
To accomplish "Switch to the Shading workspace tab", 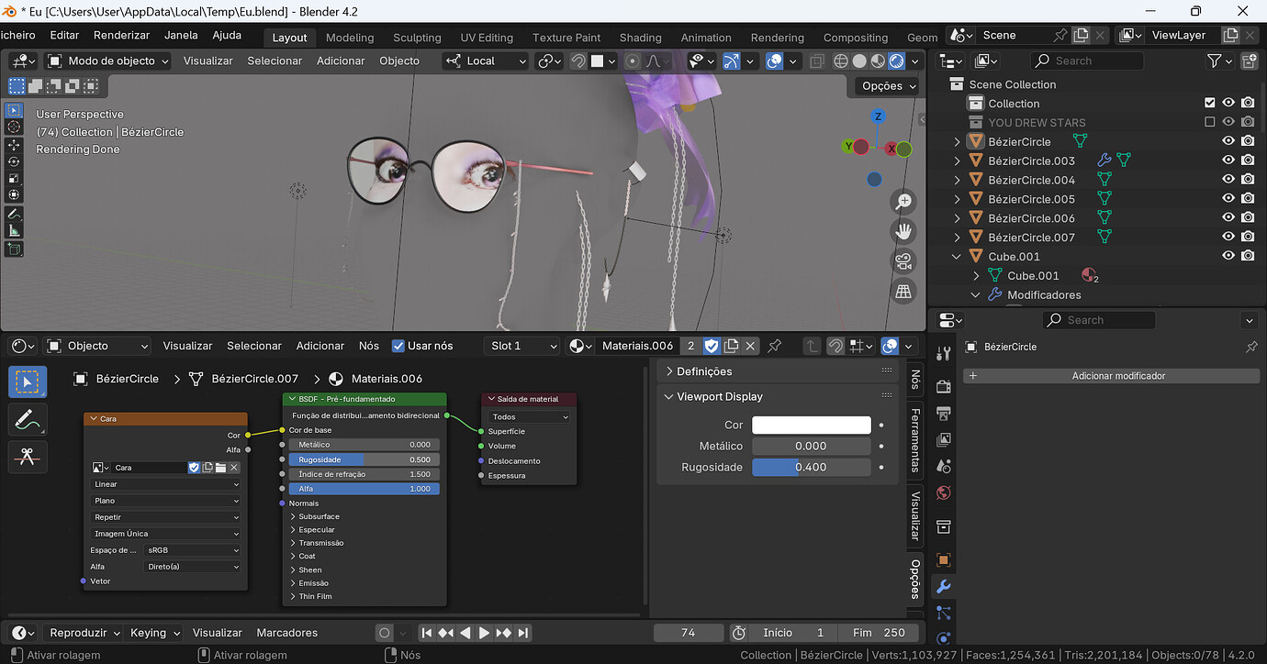I will (640, 38).
